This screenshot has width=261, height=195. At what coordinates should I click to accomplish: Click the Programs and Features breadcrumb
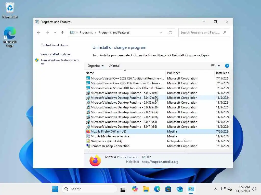[114, 32]
